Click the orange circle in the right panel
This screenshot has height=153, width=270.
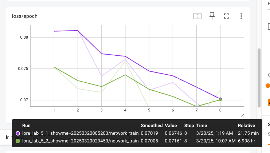pos(268,86)
